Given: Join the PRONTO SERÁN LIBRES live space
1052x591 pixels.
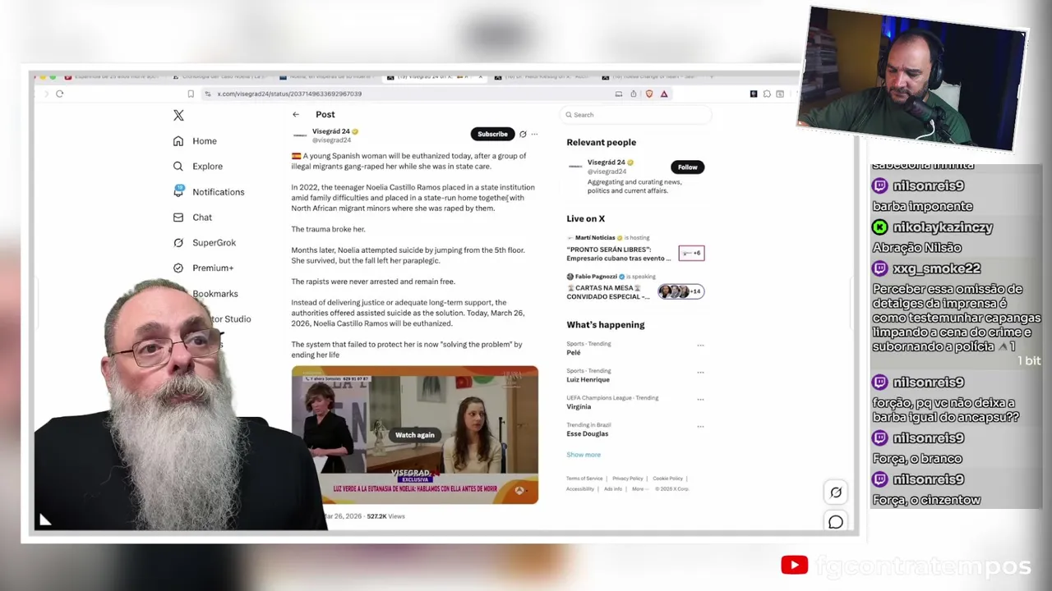Looking at the screenshot, I should tap(635, 249).
